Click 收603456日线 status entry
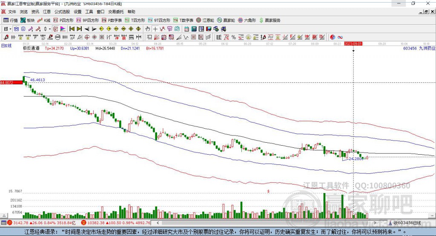The width and height of the screenshot is (436, 236). pos(405,223)
